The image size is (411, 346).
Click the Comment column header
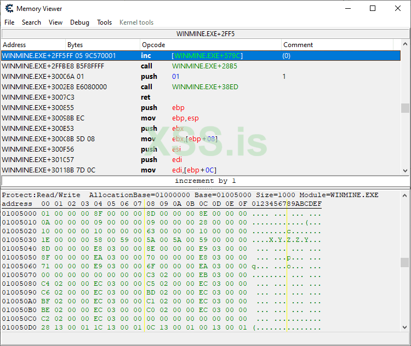[337, 45]
